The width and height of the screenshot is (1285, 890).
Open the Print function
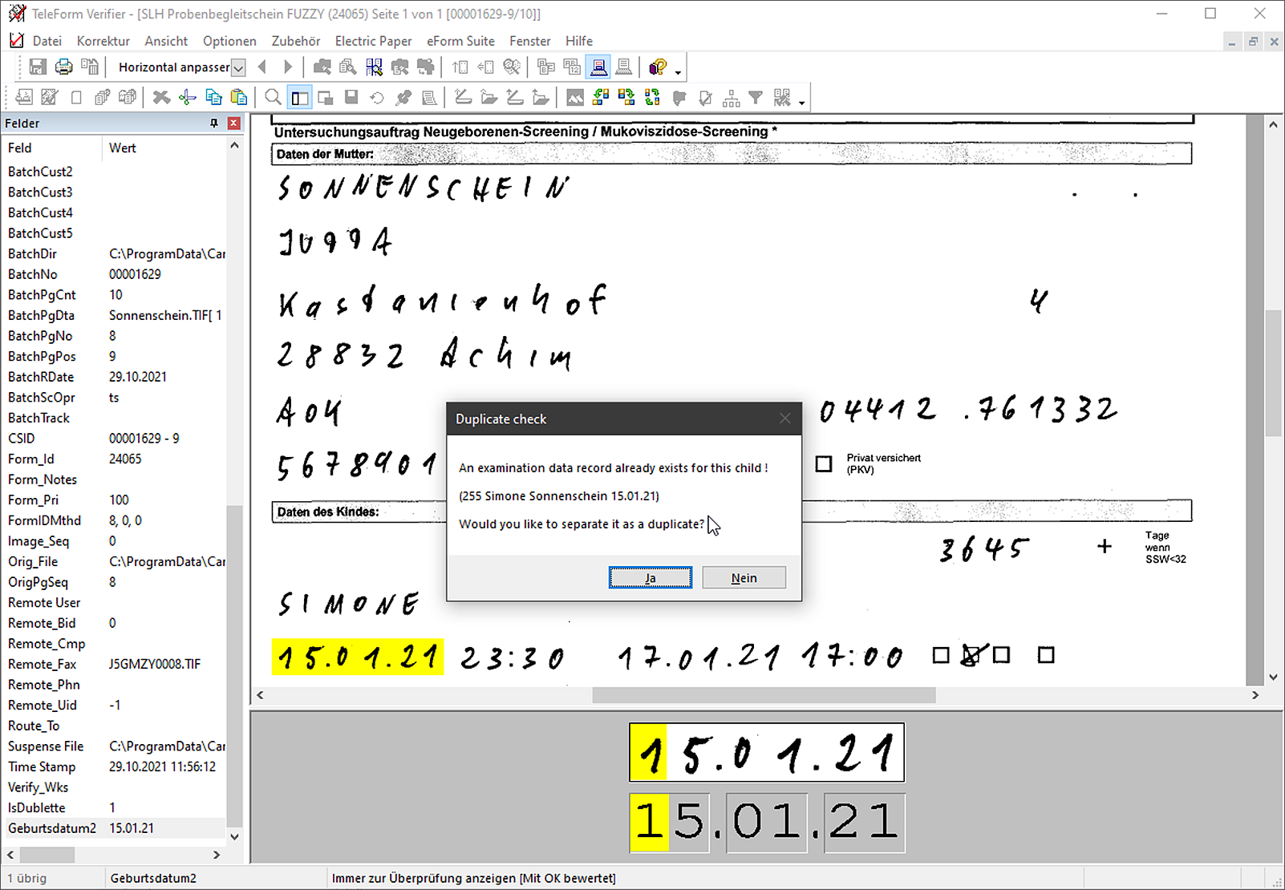(x=63, y=67)
